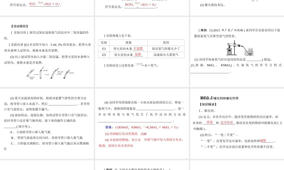Click the red 不复燃 answer in the table

click(x=138, y=48)
